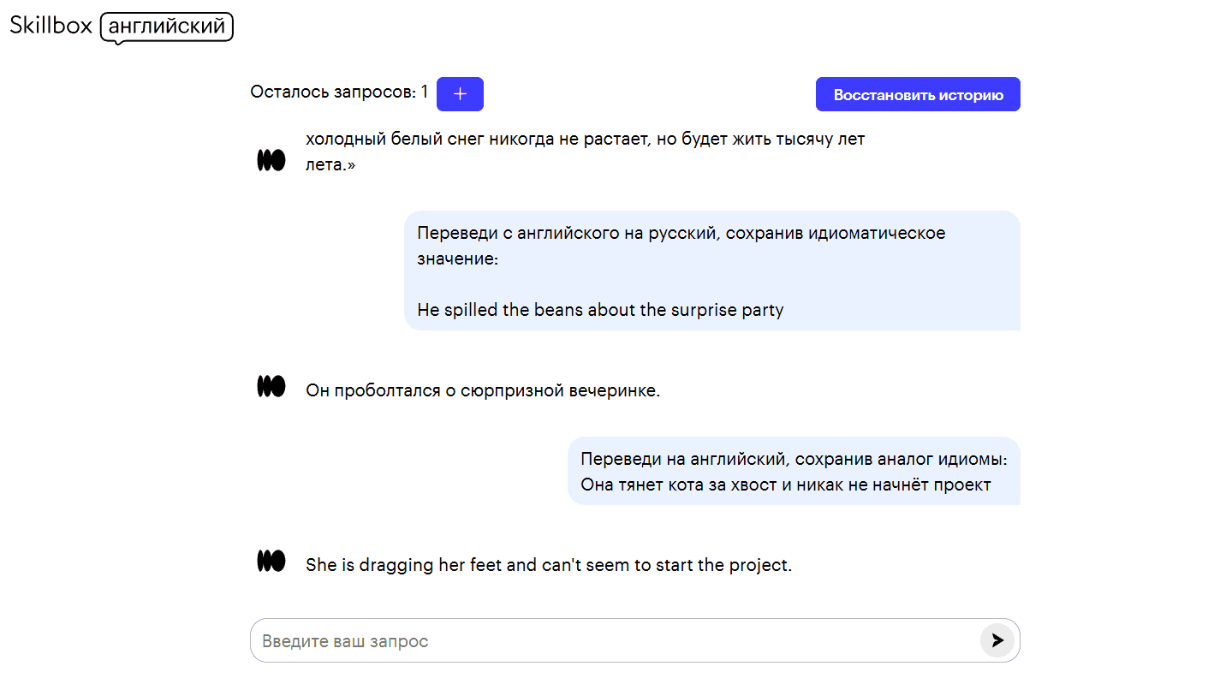Click the «Она тянет кота за хвост» sentence
Image resolution: width=1214 pixels, height=678 pixels.
tap(785, 485)
